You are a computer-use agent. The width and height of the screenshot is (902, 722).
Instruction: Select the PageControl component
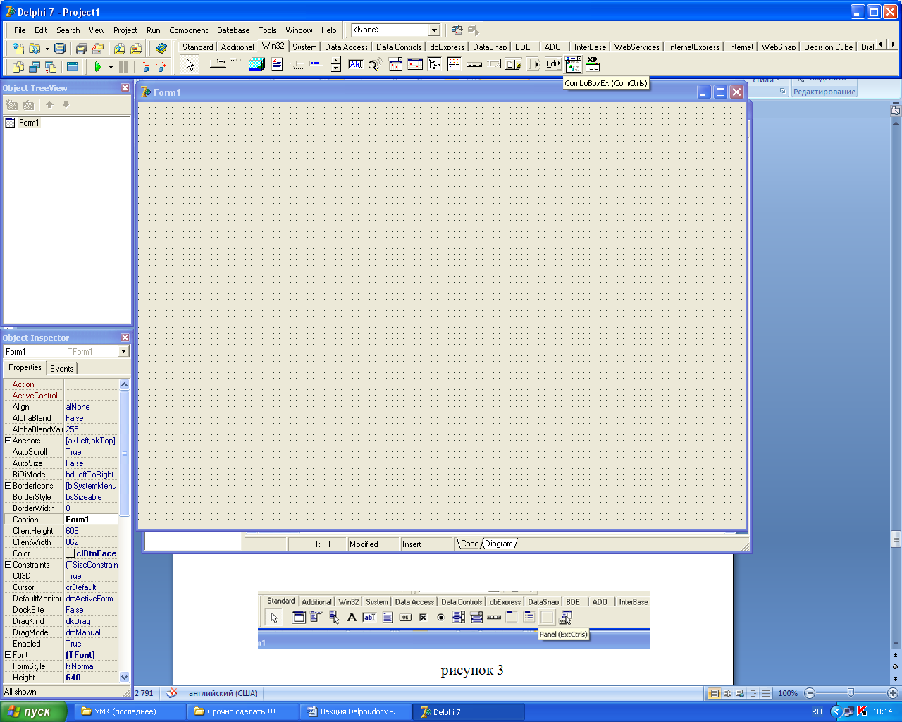237,64
